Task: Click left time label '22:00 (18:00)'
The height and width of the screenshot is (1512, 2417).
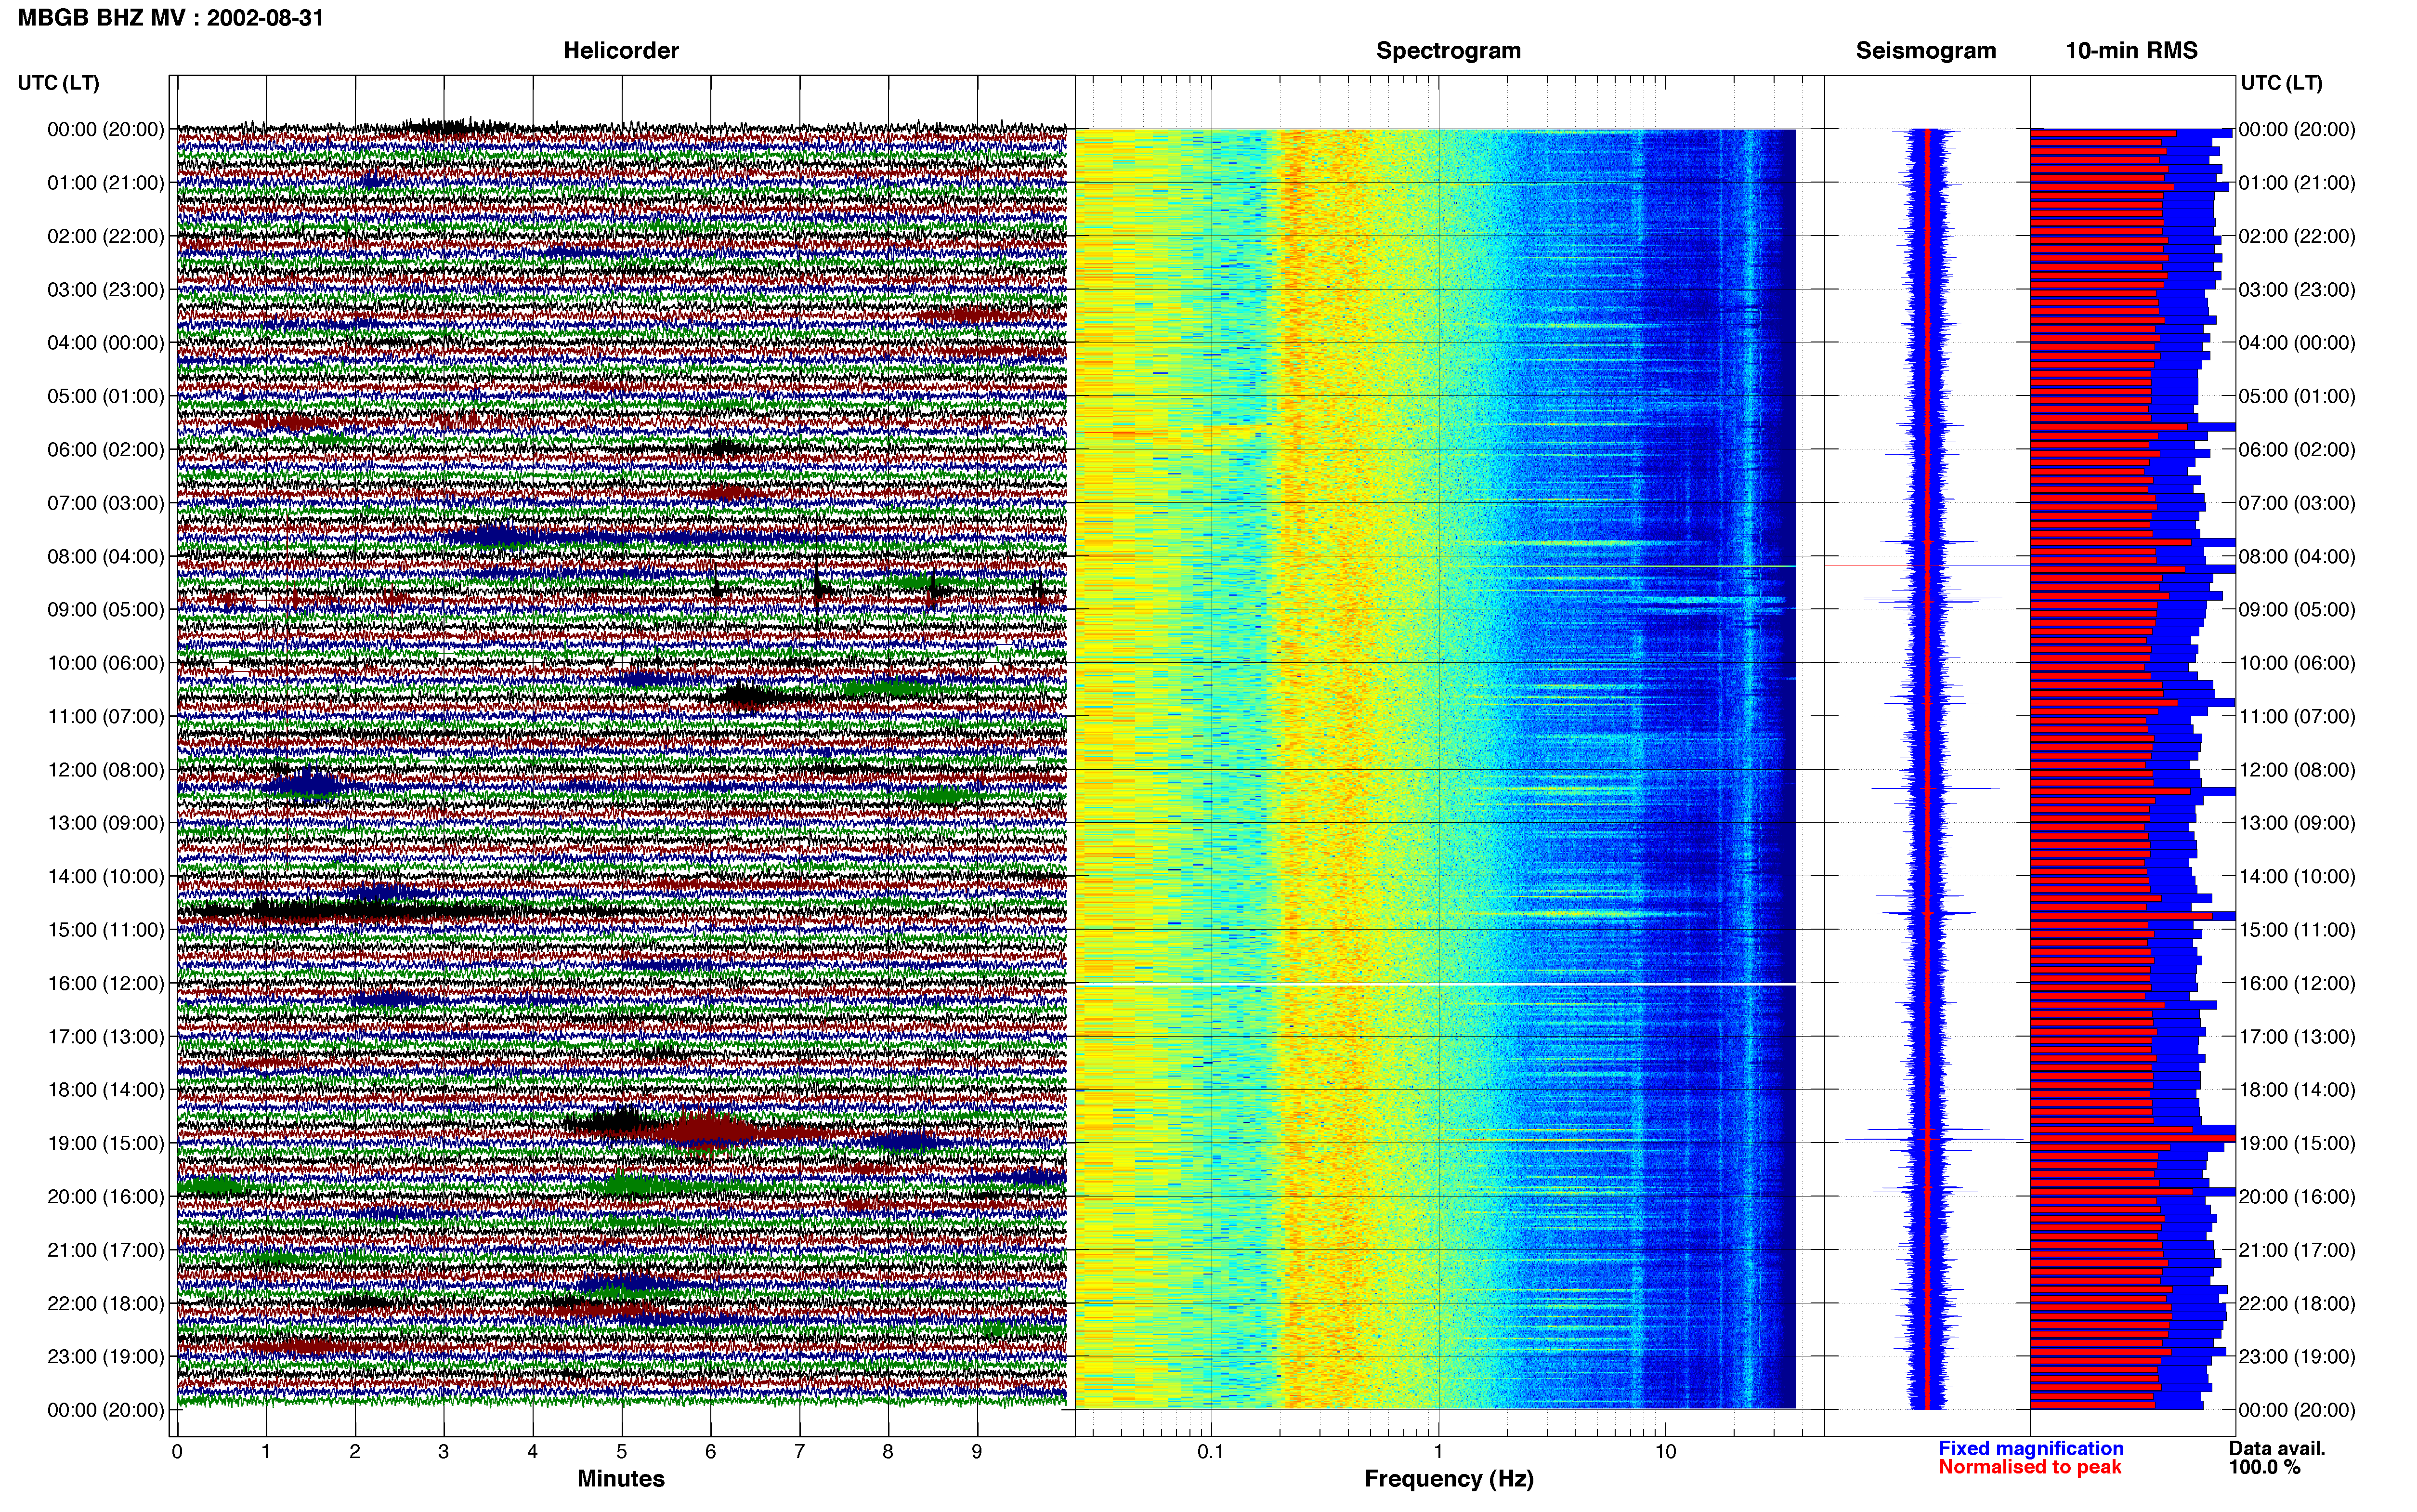Action: [x=106, y=1304]
